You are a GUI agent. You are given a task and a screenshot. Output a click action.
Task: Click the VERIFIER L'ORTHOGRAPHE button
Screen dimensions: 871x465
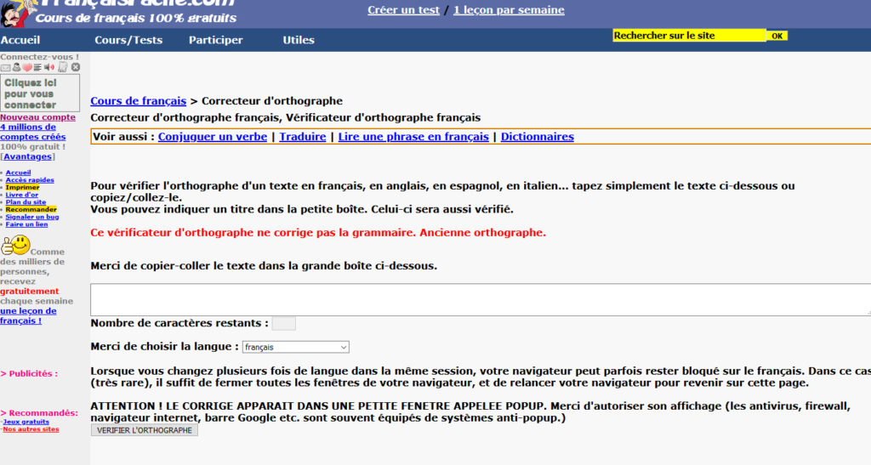(x=145, y=430)
